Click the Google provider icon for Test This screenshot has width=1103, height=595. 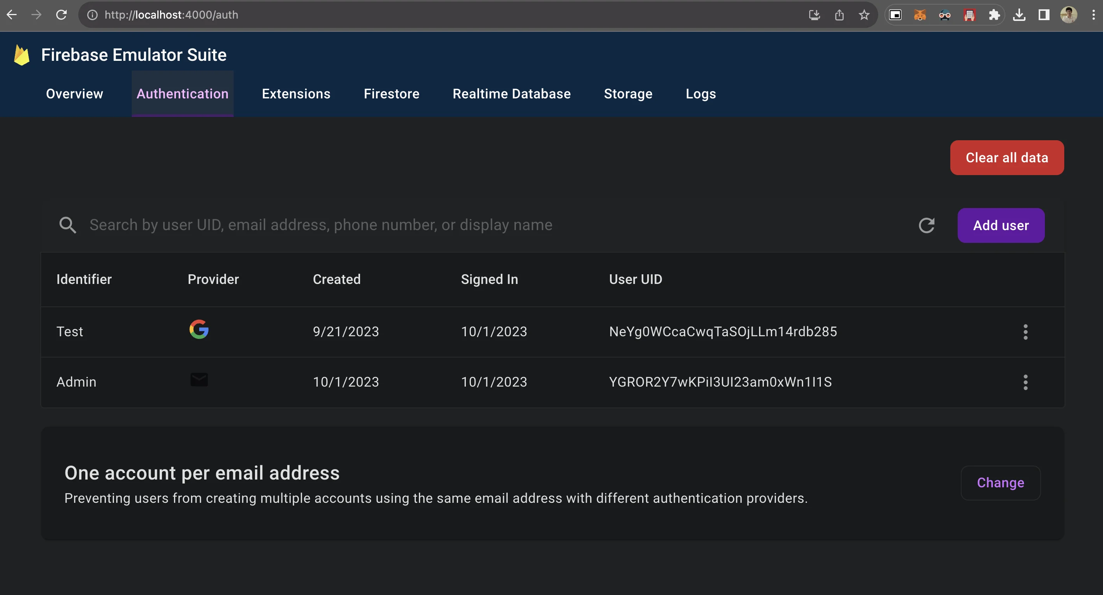pos(199,330)
